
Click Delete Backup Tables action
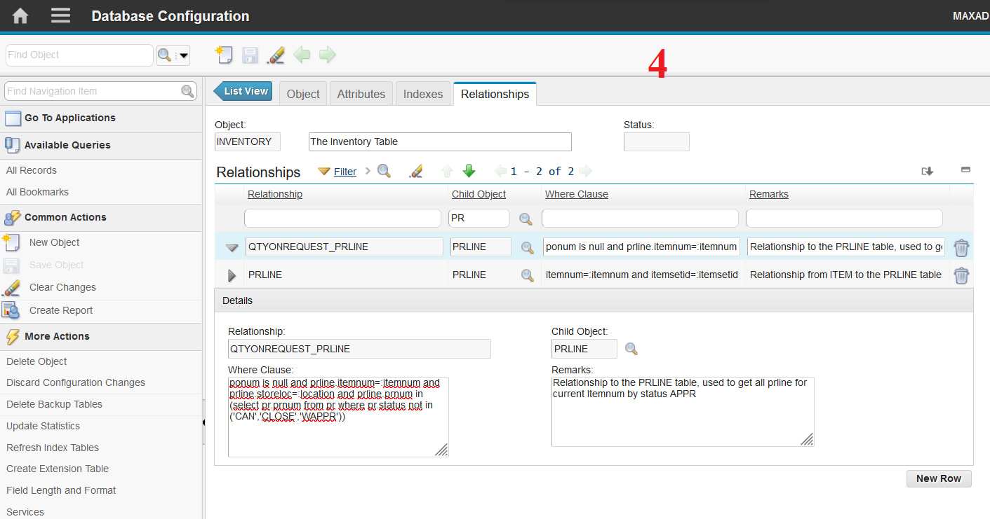55,404
